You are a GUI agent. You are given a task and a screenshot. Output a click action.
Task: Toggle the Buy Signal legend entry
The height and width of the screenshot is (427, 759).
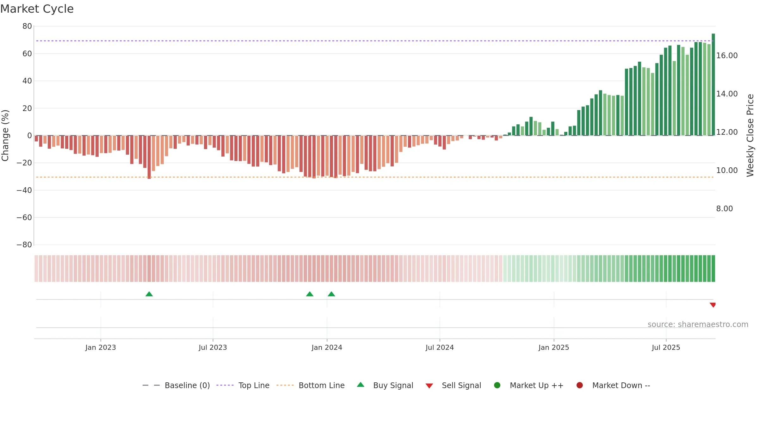[x=385, y=385]
